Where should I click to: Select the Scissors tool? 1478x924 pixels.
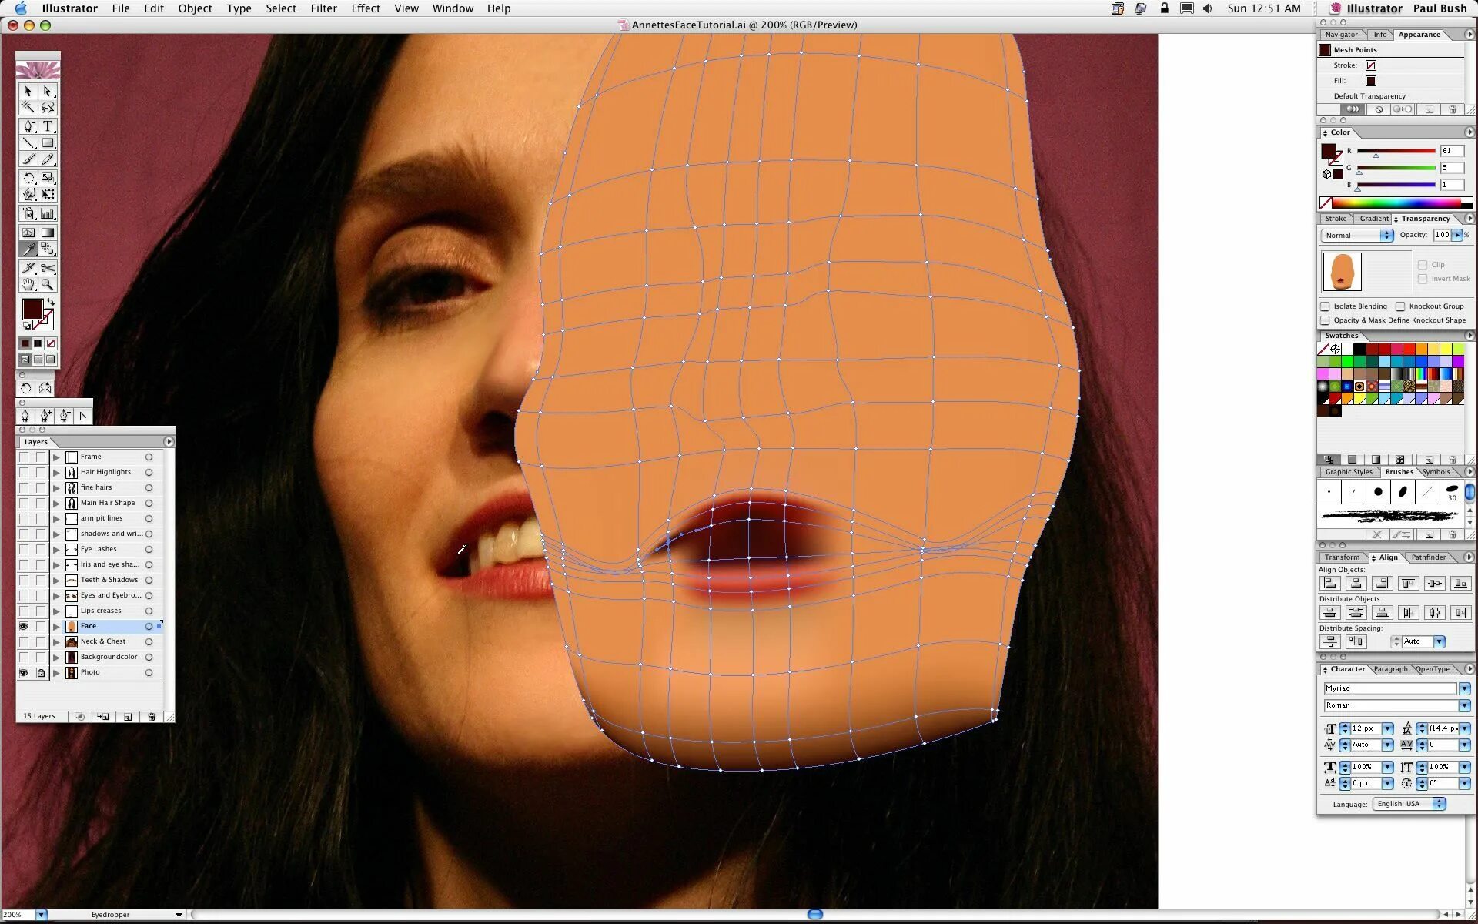click(x=48, y=268)
